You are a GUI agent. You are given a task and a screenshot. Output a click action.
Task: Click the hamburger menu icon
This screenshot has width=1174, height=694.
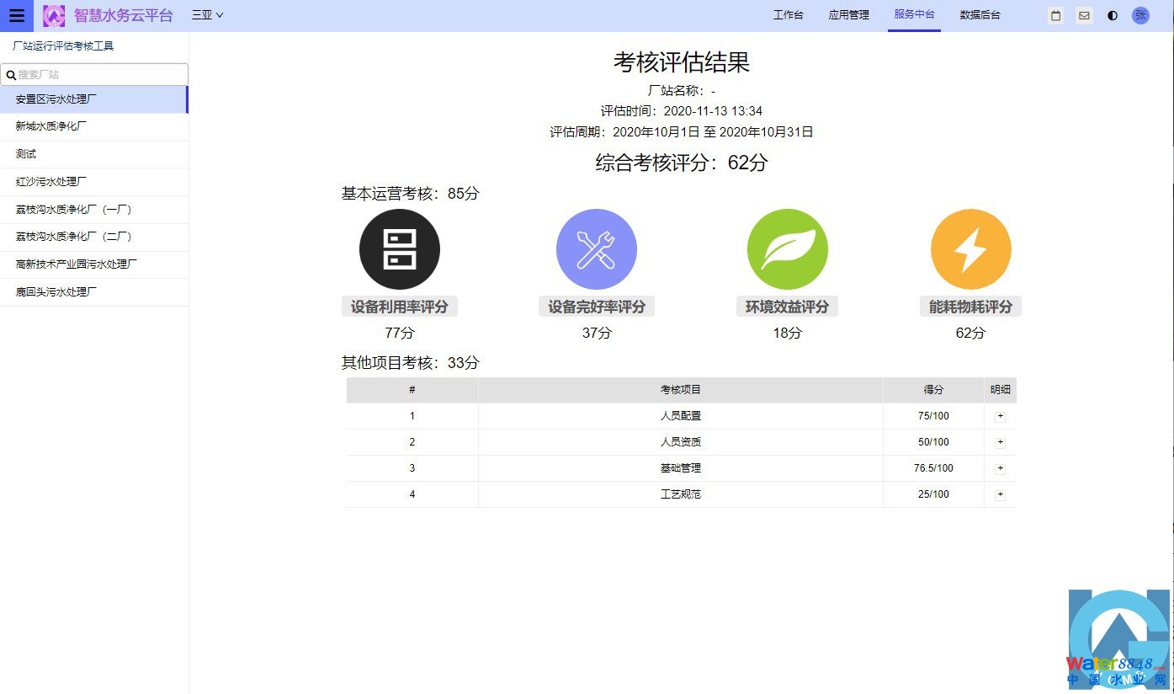coord(17,15)
